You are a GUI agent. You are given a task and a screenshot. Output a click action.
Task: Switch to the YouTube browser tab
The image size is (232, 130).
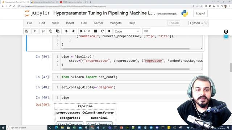tap(73, 2)
